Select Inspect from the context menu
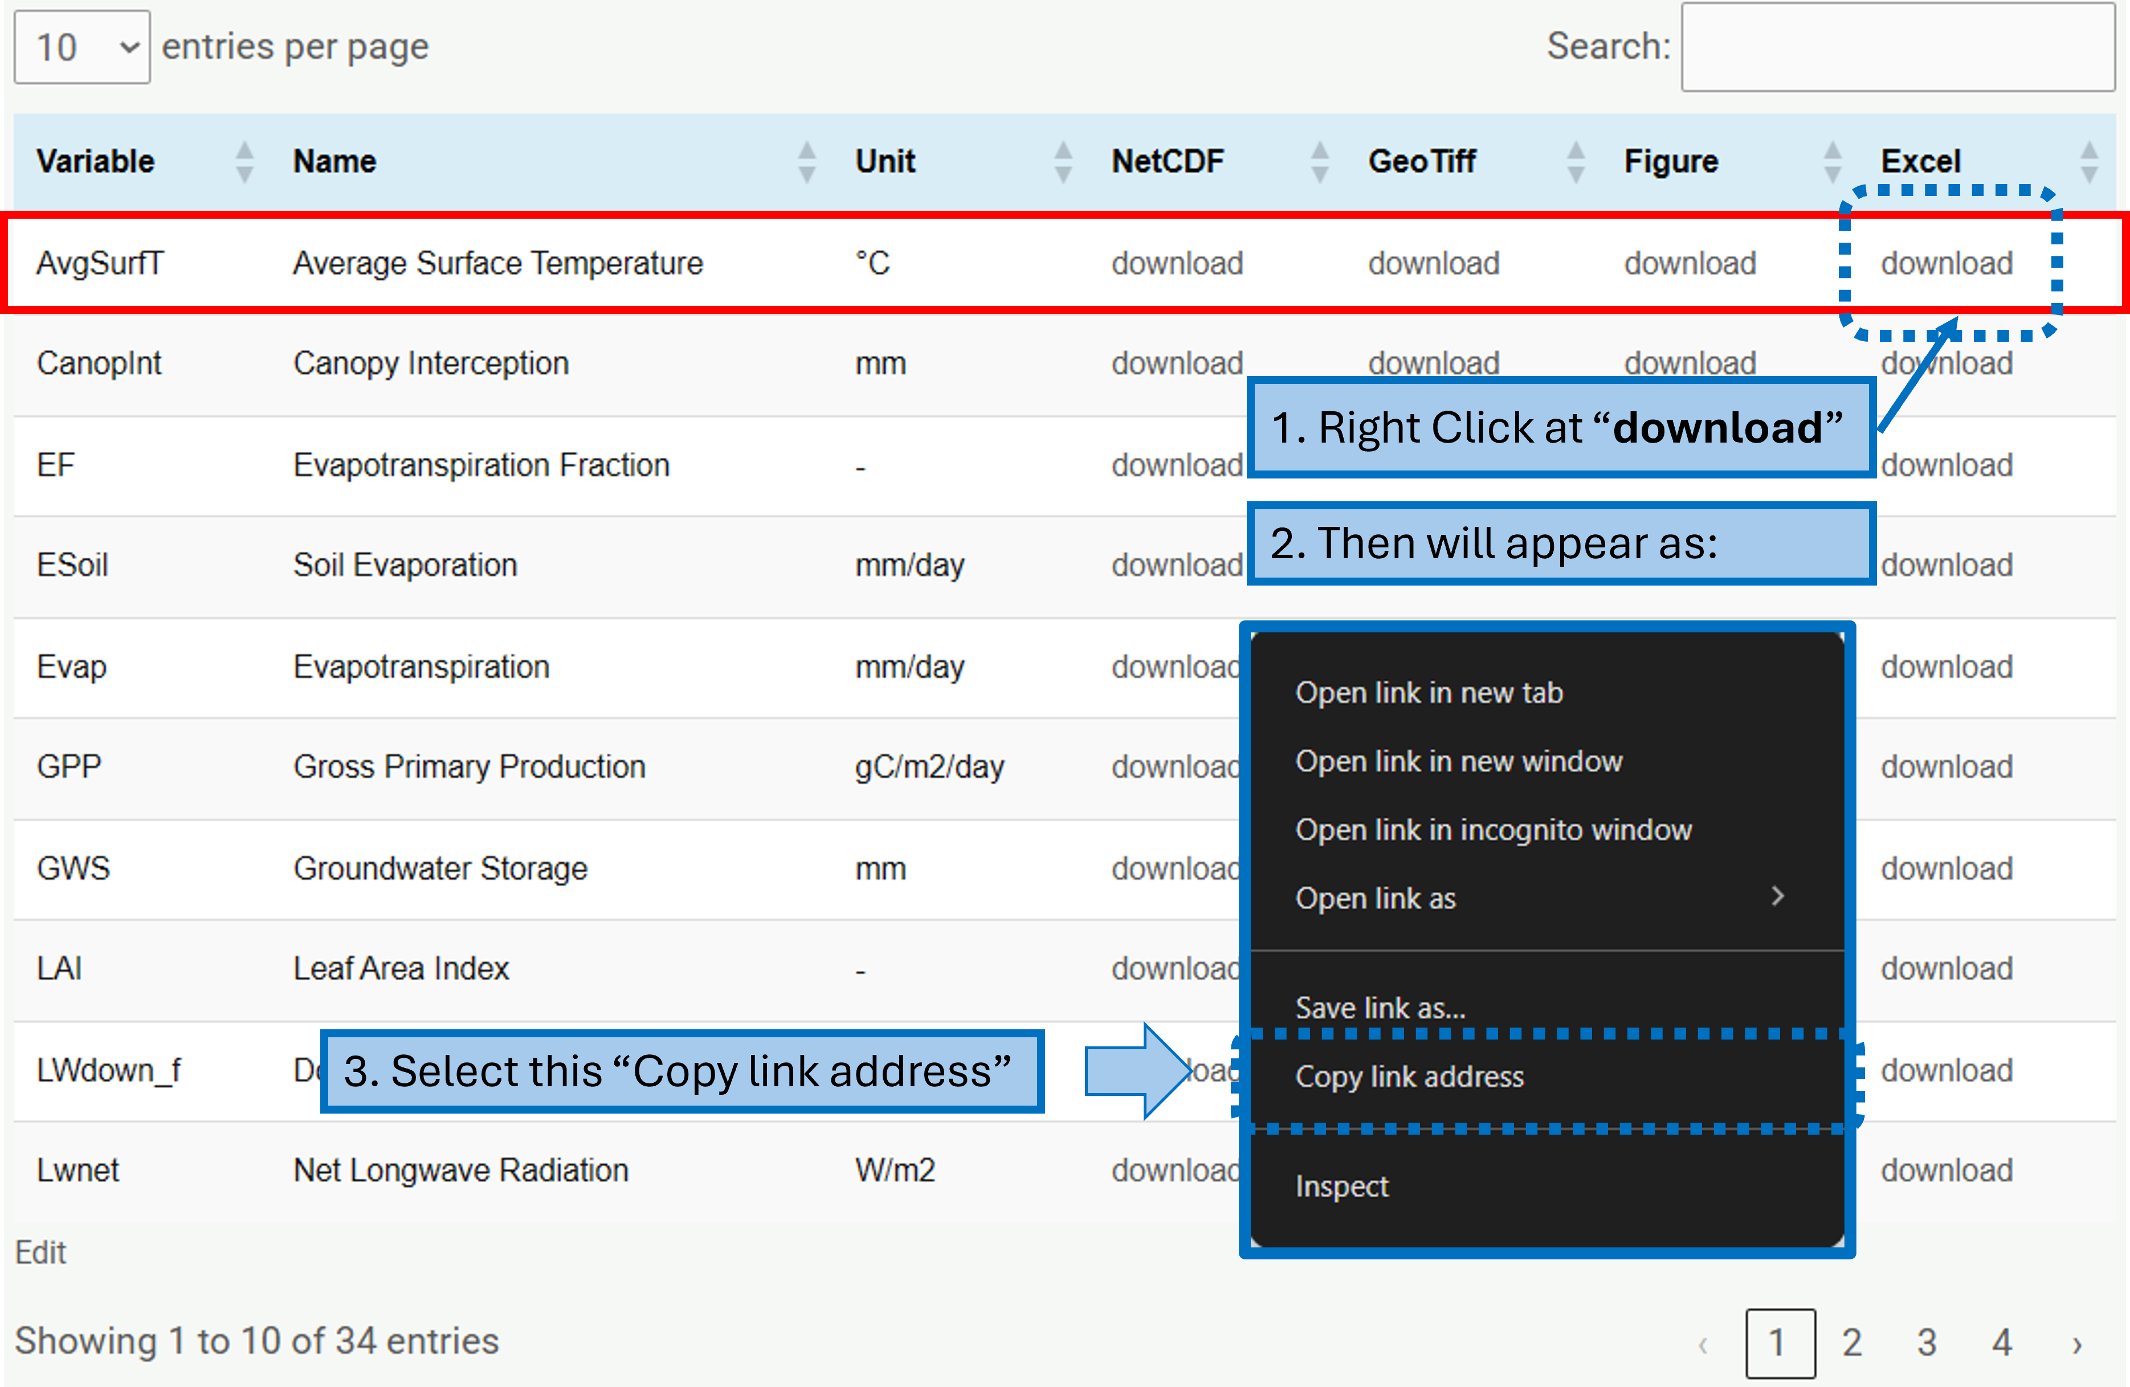This screenshot has width=2130, height=1387. [x=1341, y=1186]
